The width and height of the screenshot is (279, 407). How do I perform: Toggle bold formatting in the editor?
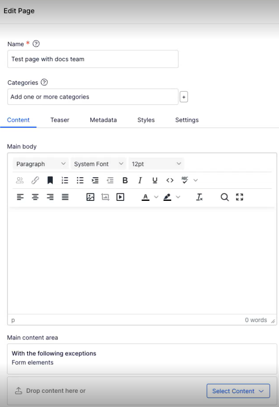coord(125,180)
